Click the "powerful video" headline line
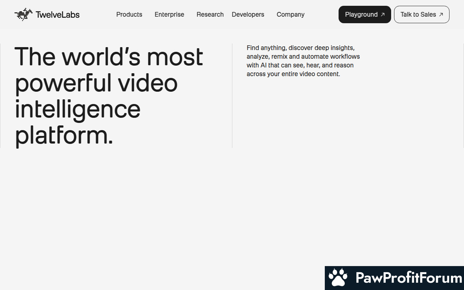 click(x=96, y=83)
